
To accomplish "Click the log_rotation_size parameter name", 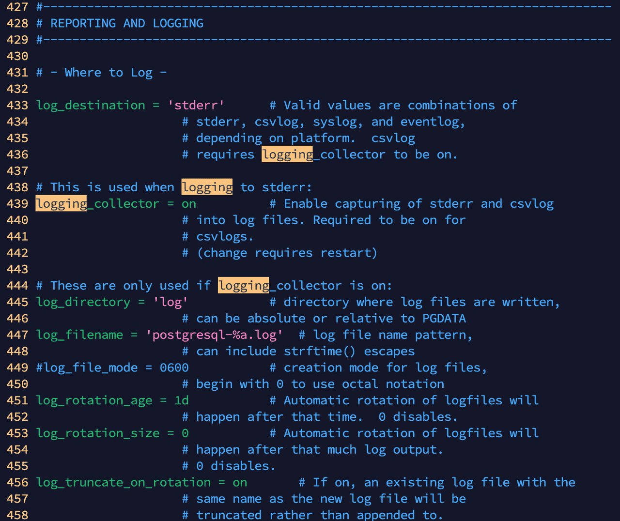I will pyautogui.click(x=98, y=433).
